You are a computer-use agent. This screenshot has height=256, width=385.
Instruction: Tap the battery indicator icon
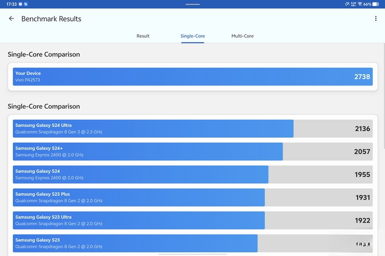[376, 4]
